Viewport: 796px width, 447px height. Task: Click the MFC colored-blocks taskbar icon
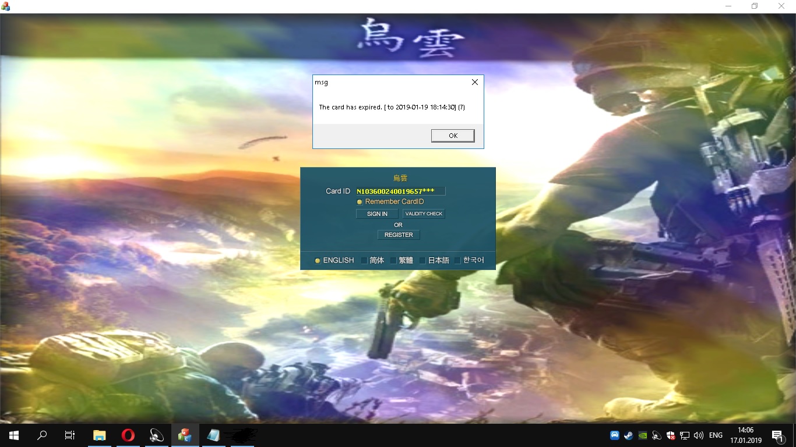coord(185,435)
